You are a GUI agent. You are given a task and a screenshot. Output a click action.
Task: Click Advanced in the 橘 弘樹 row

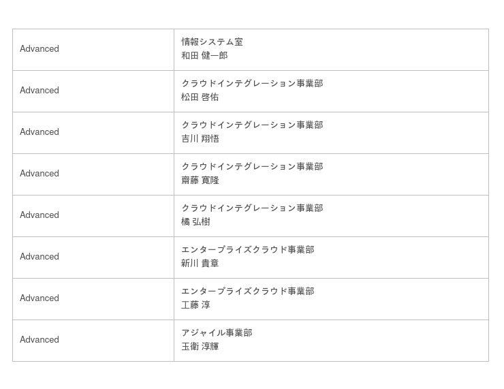(40, 215)
